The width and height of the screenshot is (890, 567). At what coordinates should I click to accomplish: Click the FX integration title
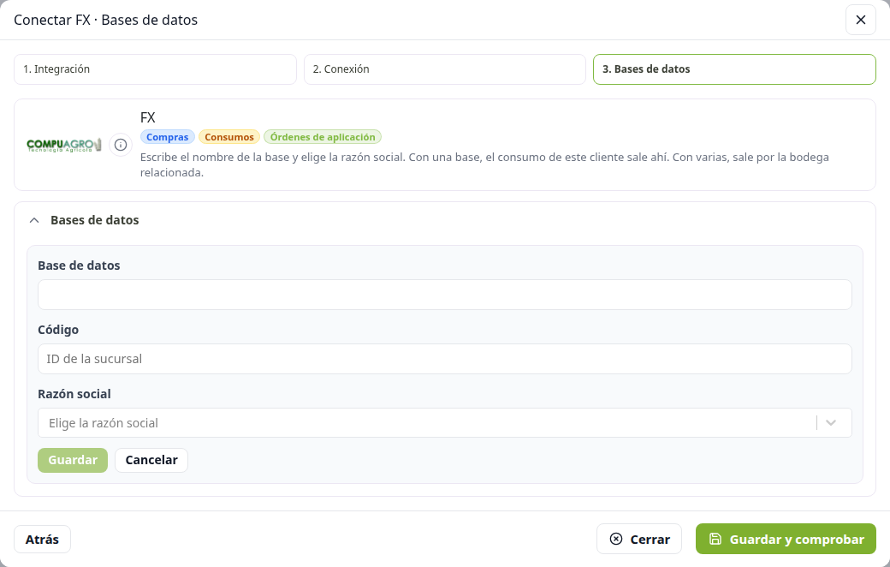[x=147, y=117]
